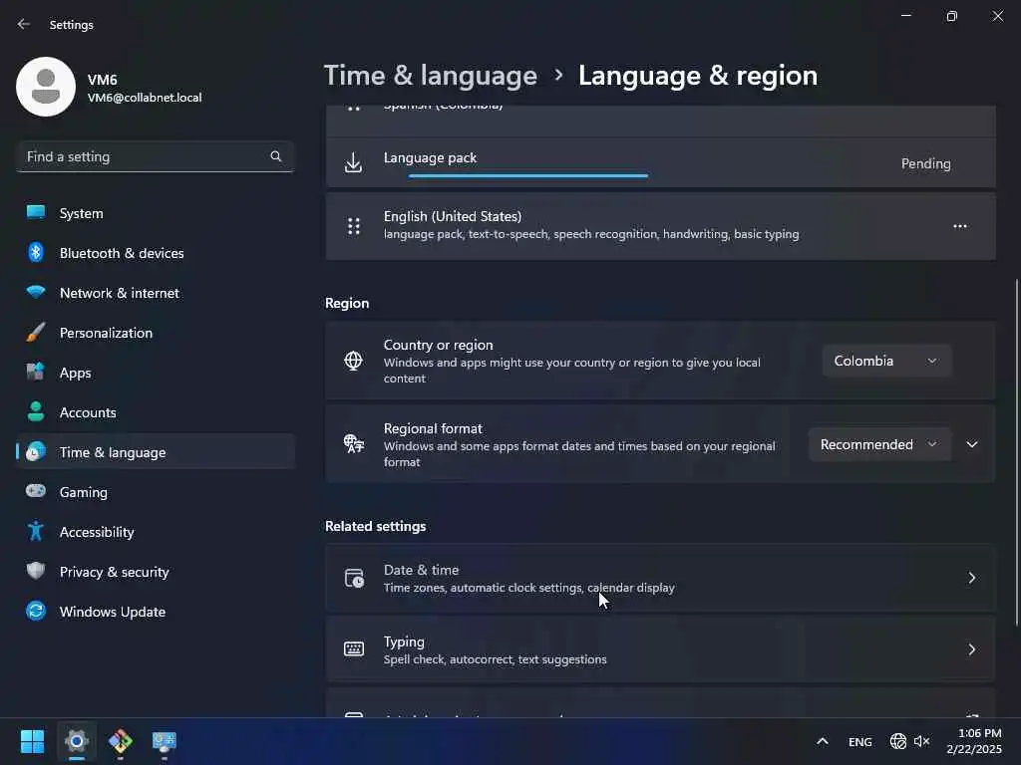This screenshot has width=1021, height=765.
Task: Expand the Regional format section chevron
Action: point(972,444)
